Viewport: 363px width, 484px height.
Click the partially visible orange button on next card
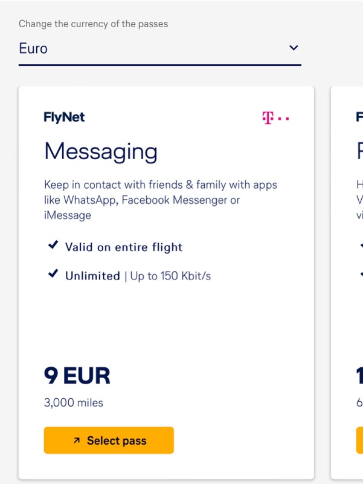point(359,440)
